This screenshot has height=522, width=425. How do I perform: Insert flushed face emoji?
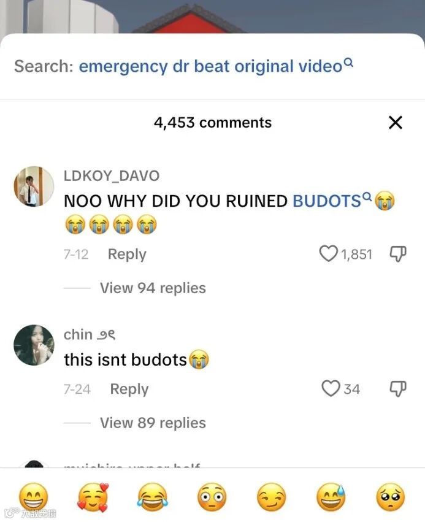[x=212, y=497]
